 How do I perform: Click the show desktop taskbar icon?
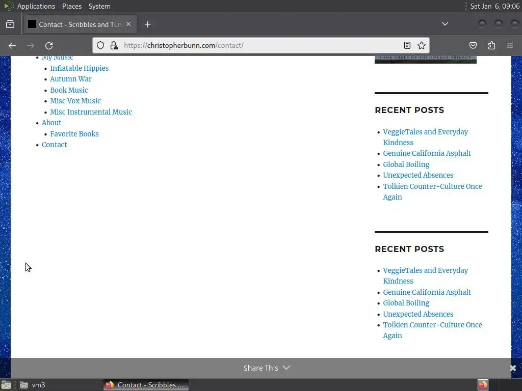[x=6, y=385]
